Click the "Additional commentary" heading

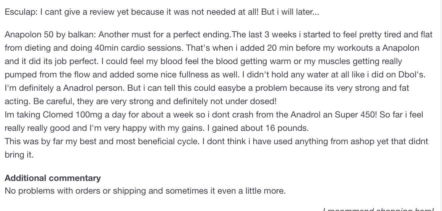tap(53, 178)
